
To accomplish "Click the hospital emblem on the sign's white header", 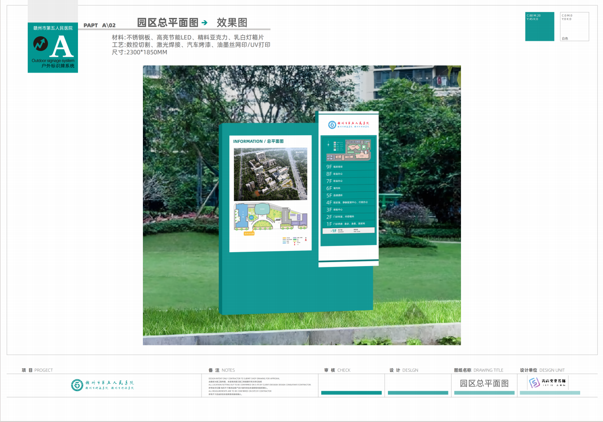I will click(332, 125).
